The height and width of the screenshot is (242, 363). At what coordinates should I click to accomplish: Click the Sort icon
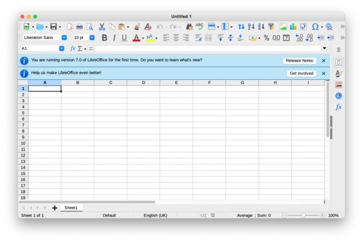pyautogui.click(x=241, y=27)
